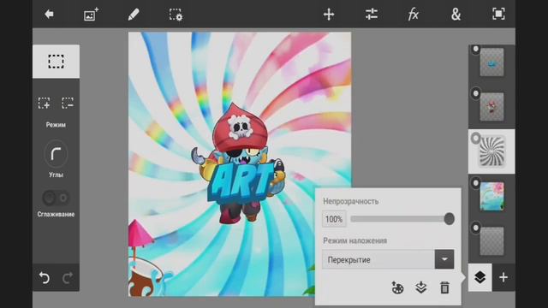Toggle visibility of ART text layer

pyautogui.click(x=476, y=50)
